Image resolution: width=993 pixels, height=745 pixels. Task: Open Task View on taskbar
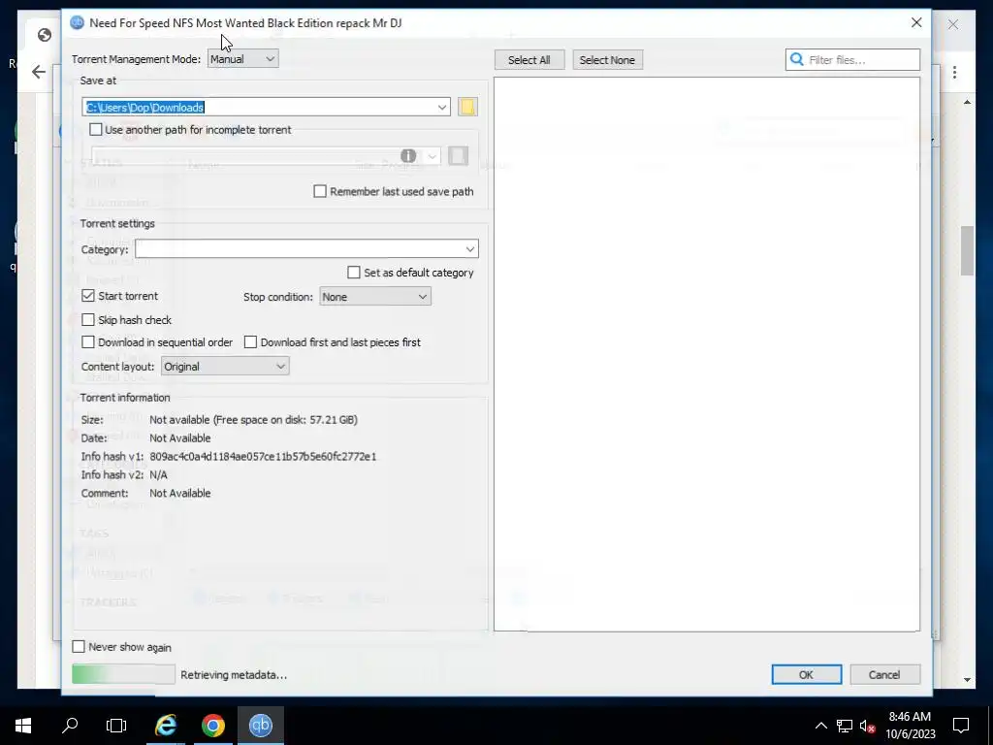point(116,726)
